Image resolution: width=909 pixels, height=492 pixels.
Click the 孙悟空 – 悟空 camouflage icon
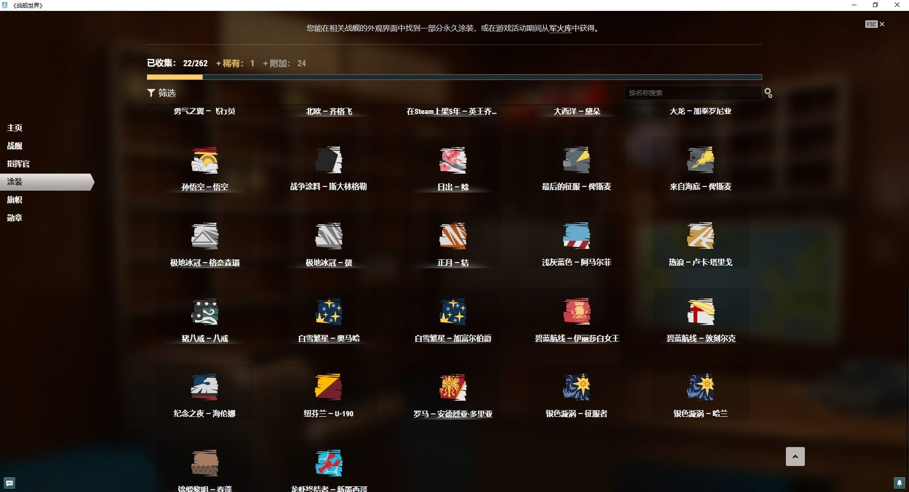tap(205, 160)
